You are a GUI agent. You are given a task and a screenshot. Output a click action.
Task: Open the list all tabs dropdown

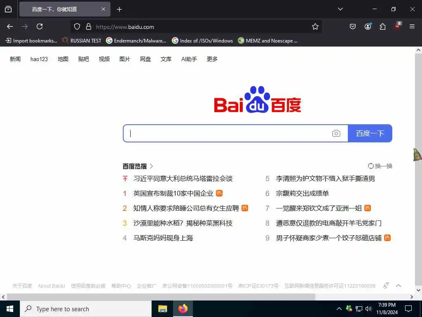(340, 9)
